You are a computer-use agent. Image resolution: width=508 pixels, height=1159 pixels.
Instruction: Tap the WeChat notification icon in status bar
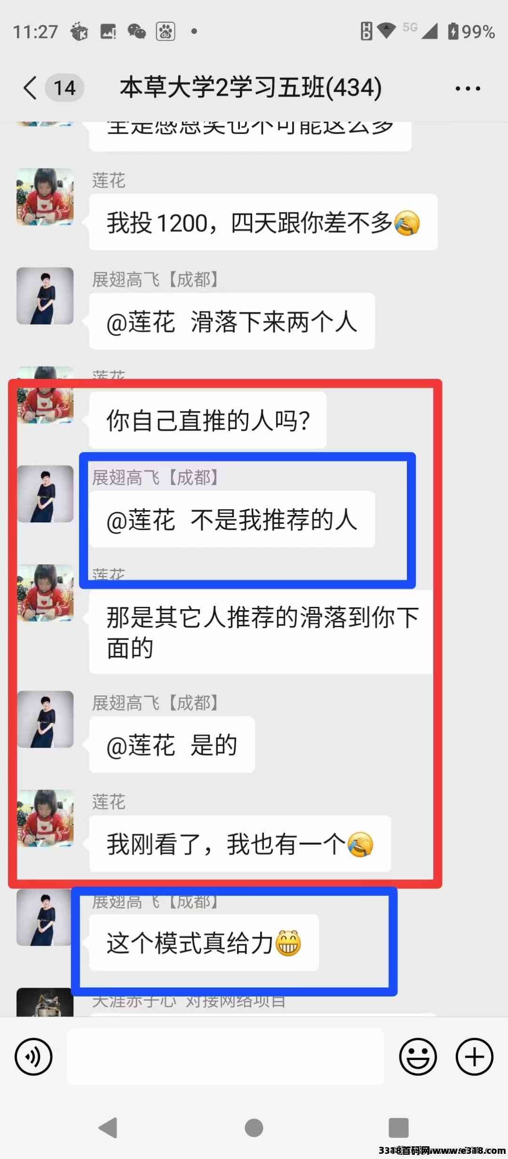click(137, 32)
